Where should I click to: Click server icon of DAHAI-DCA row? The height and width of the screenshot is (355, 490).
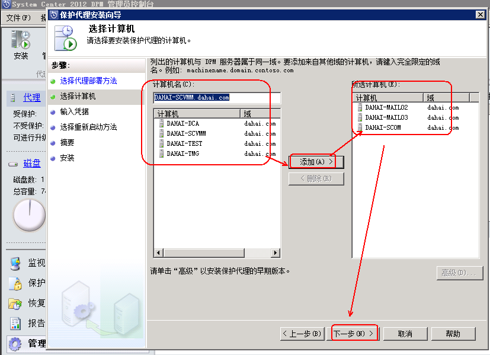tap(161, 123)
